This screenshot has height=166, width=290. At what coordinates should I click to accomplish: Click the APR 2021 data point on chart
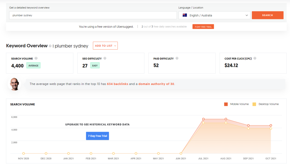[136, 154]
